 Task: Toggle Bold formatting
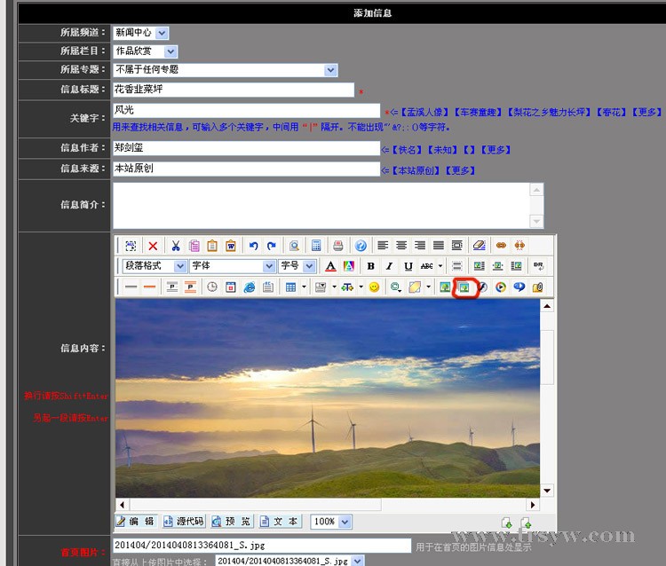tap(370, 266)
